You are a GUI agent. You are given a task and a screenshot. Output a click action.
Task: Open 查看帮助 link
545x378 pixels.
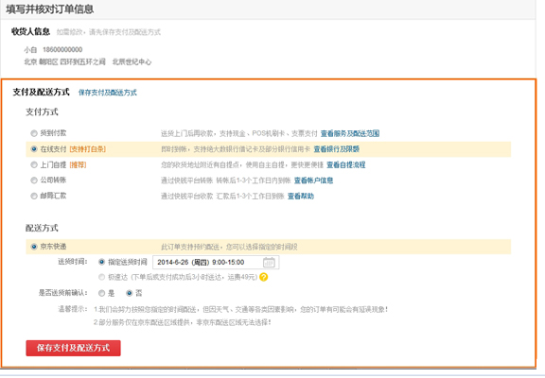(301, 197)
